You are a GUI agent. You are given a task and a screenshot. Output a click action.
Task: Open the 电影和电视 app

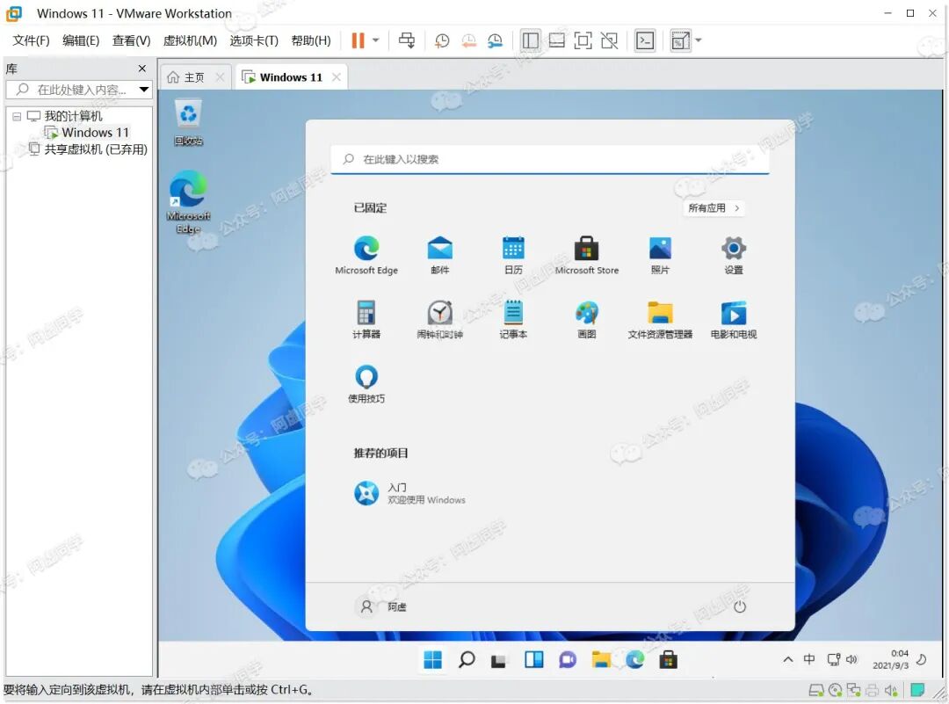point(734,319)
